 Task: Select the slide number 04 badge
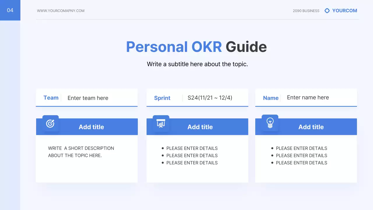[10, 10]
